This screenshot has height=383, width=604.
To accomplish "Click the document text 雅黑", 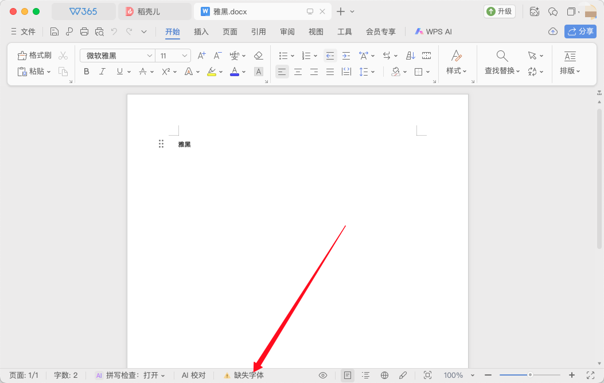I will pyautogui.click(x=184, y=145).
